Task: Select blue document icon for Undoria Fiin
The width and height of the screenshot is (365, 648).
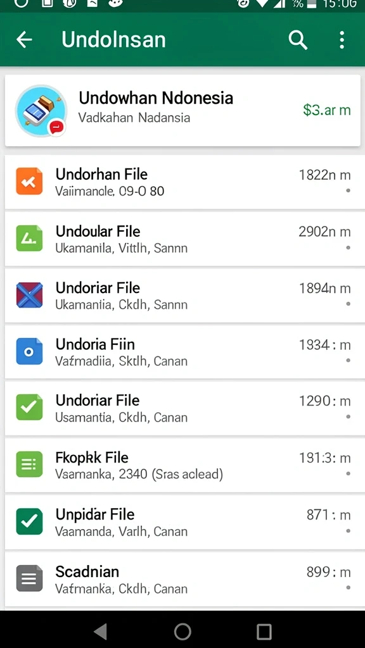Action: pos(29,351)
